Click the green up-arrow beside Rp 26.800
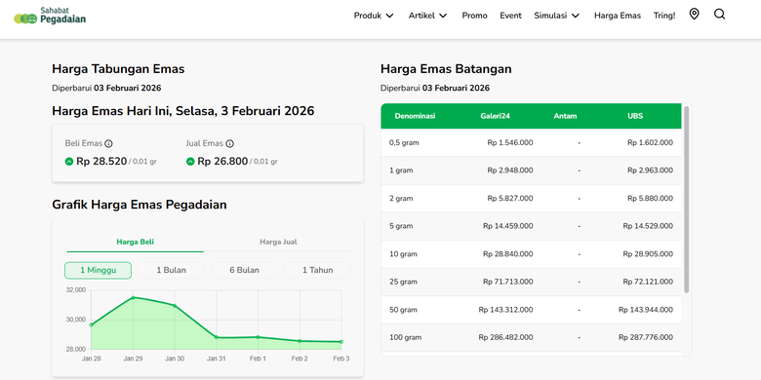The height and width of the screenshot is (380, 761). click(x=190, y=162)
